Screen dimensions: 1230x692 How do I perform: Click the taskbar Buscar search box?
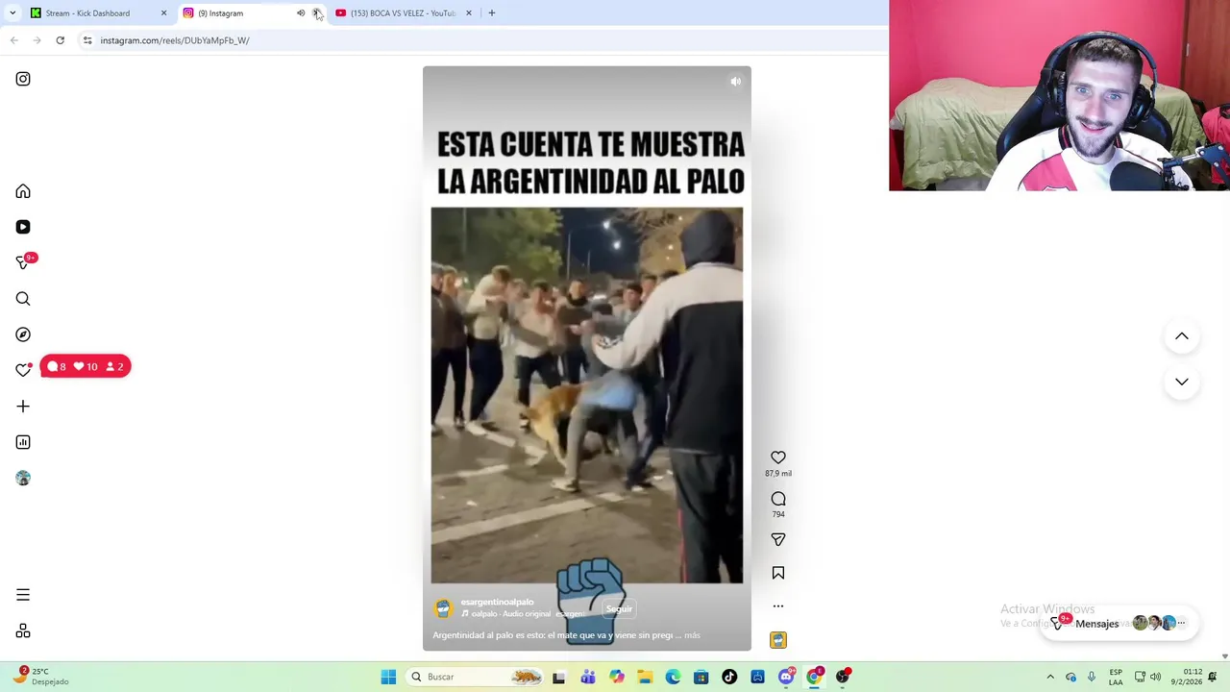(475, 677)
